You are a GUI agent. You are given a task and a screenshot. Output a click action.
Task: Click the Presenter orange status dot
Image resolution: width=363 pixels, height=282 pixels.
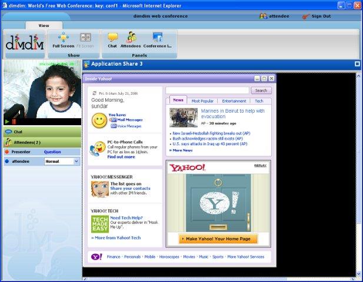(x=7, y=152)
